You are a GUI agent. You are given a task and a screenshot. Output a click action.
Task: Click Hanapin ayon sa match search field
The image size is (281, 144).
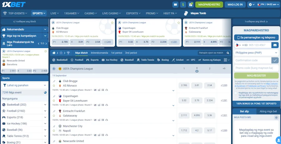coord(212,53)
